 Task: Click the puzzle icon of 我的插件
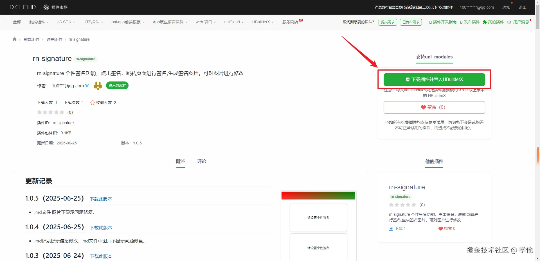click(485, 22)
